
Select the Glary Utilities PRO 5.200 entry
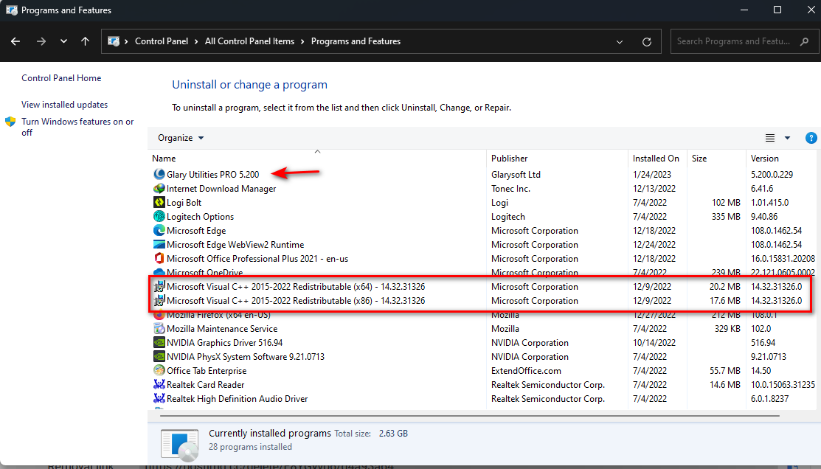pyautogui.click(x=213, y=174)
